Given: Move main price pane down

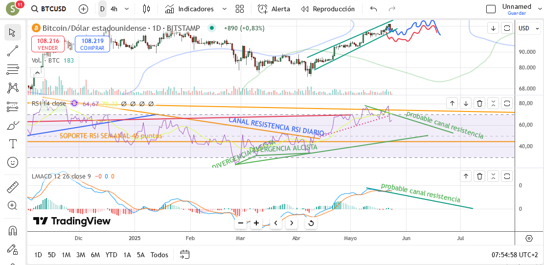Looking at the screenshot, I should [x=493, y=28].
